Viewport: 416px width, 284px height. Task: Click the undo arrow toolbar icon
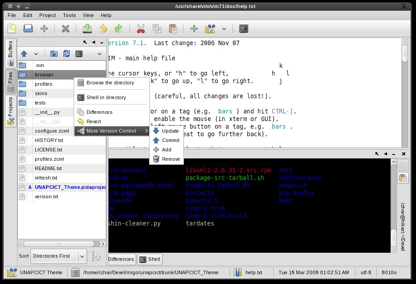[103, 29]
